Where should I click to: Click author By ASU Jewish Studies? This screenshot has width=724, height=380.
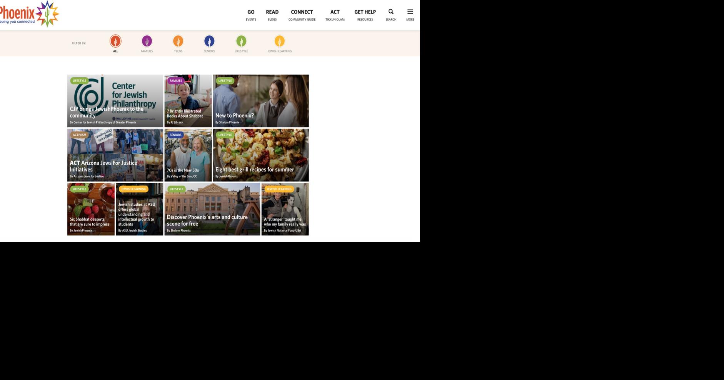132,231
